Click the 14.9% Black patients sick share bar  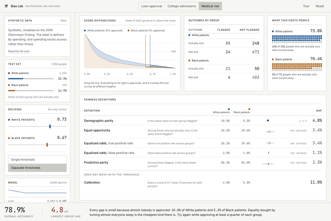point(31,91)
